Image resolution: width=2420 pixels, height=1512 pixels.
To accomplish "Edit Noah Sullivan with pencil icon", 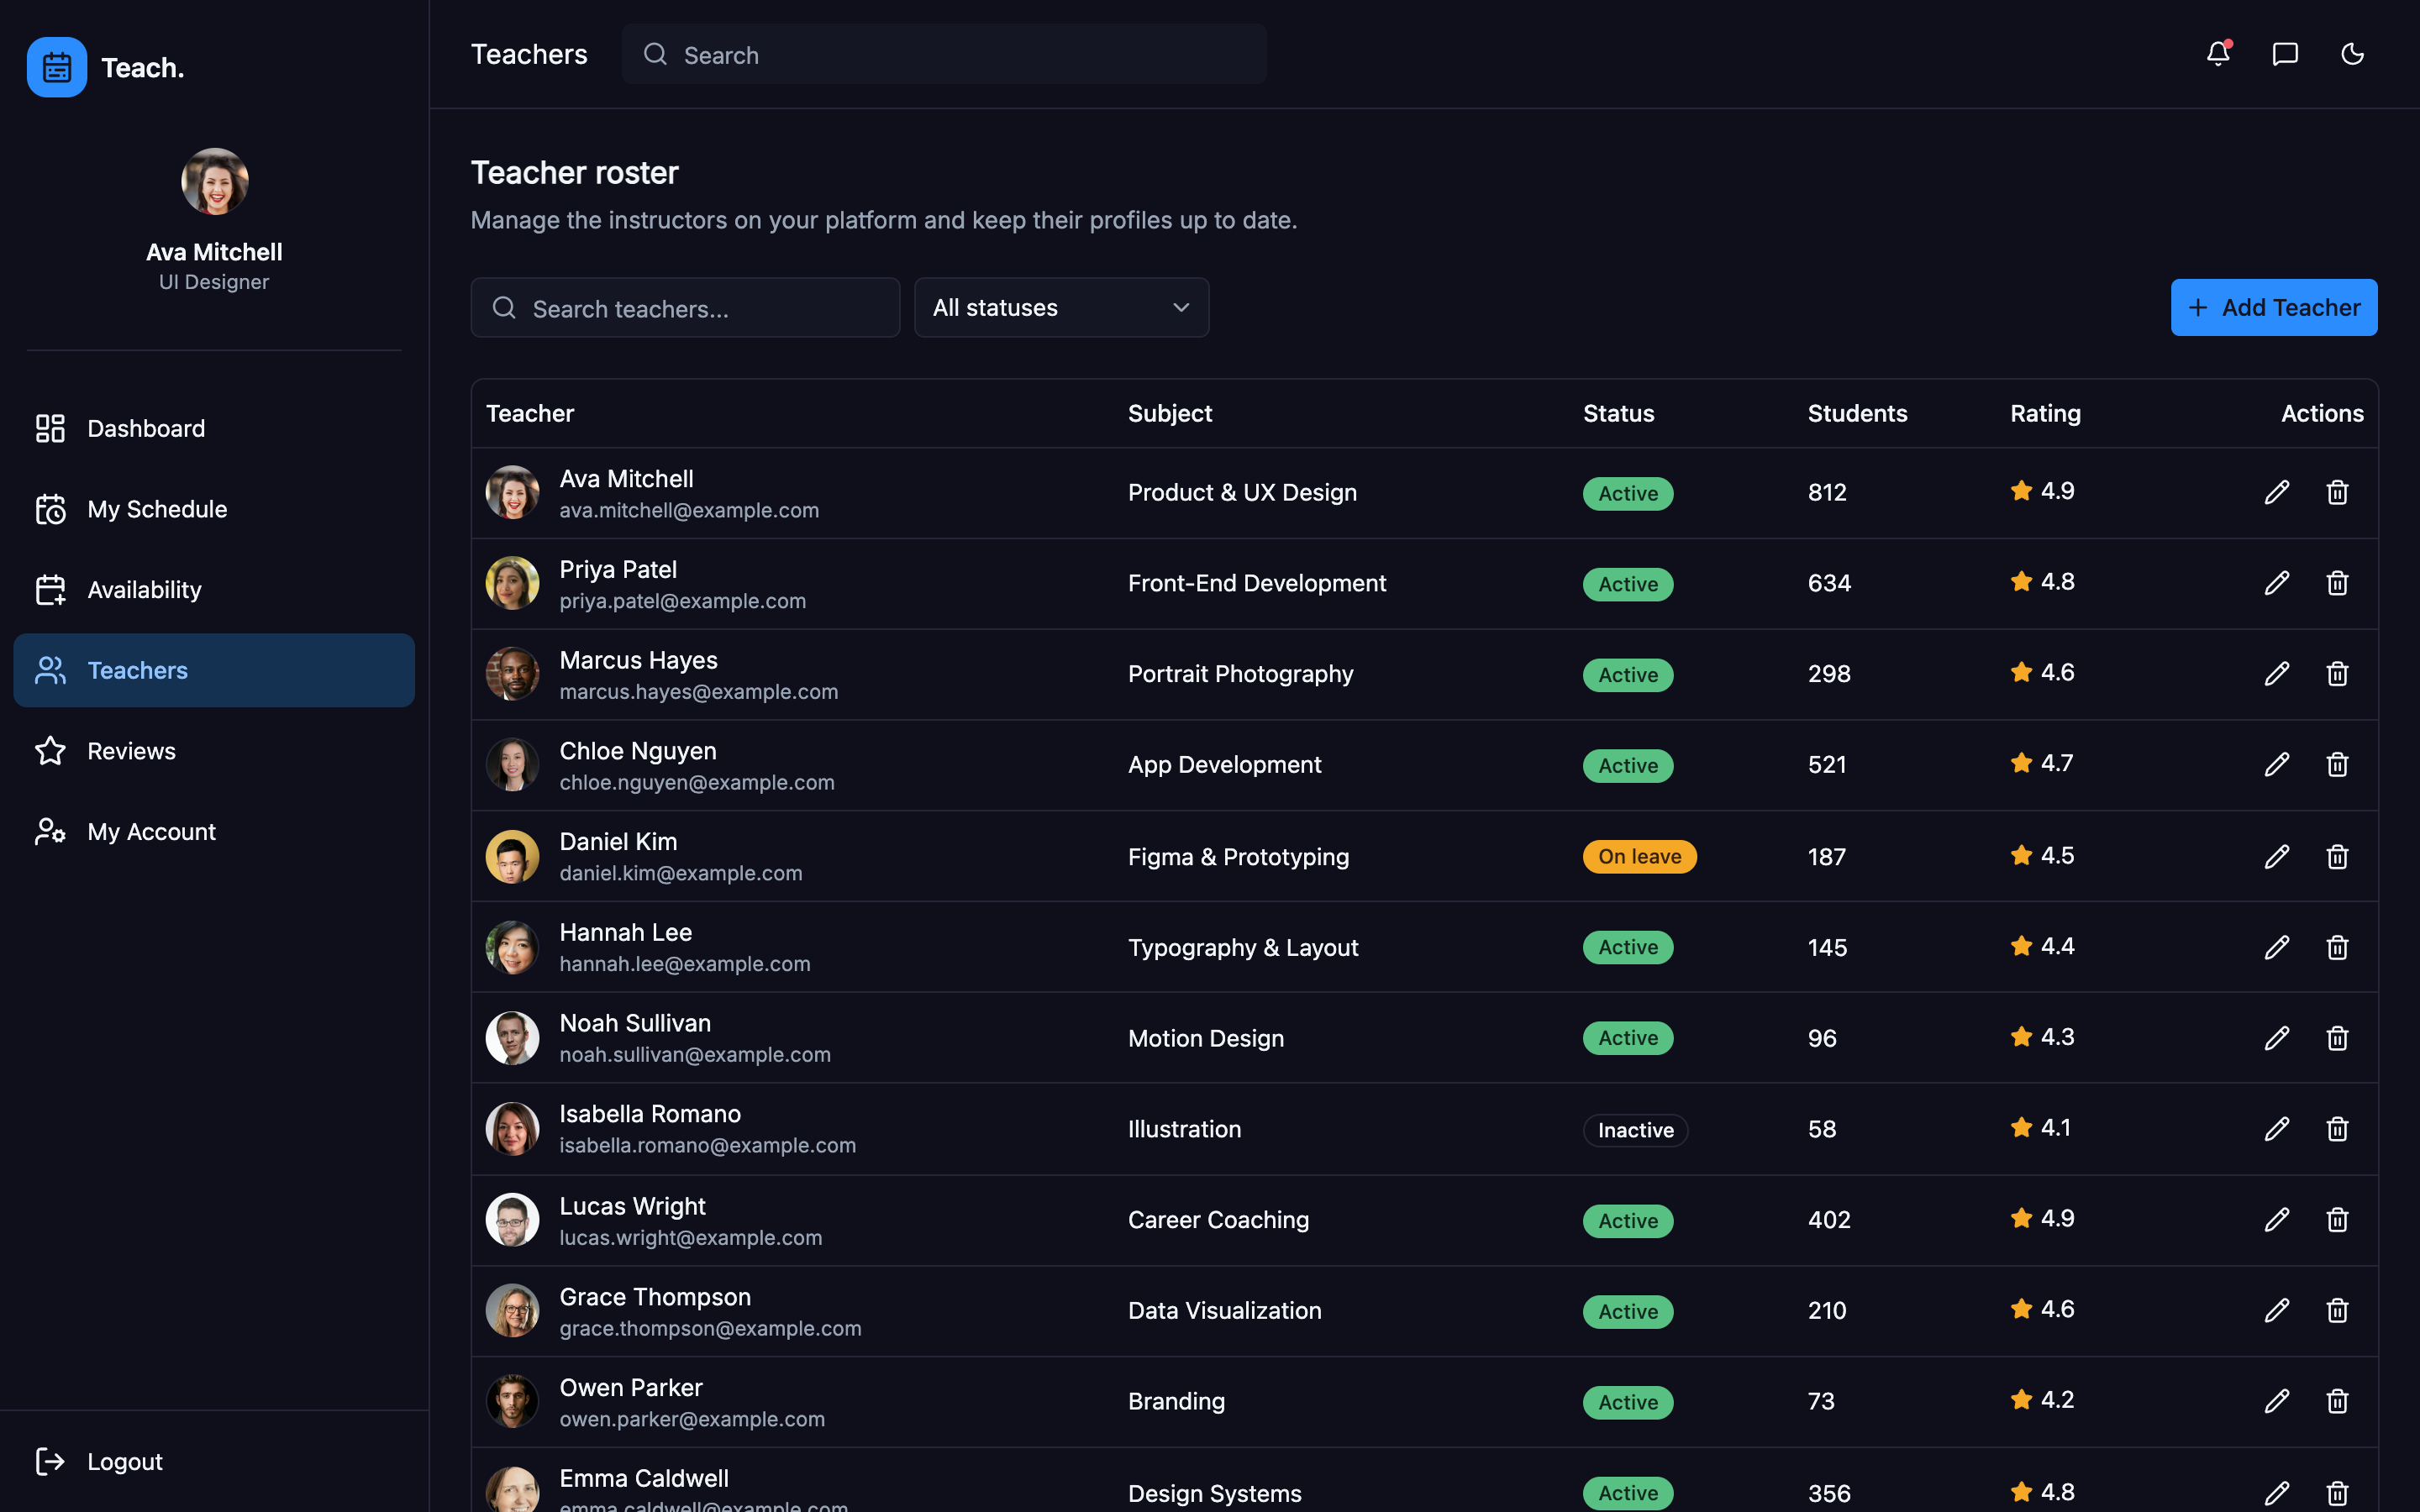I will 2277,1038.
